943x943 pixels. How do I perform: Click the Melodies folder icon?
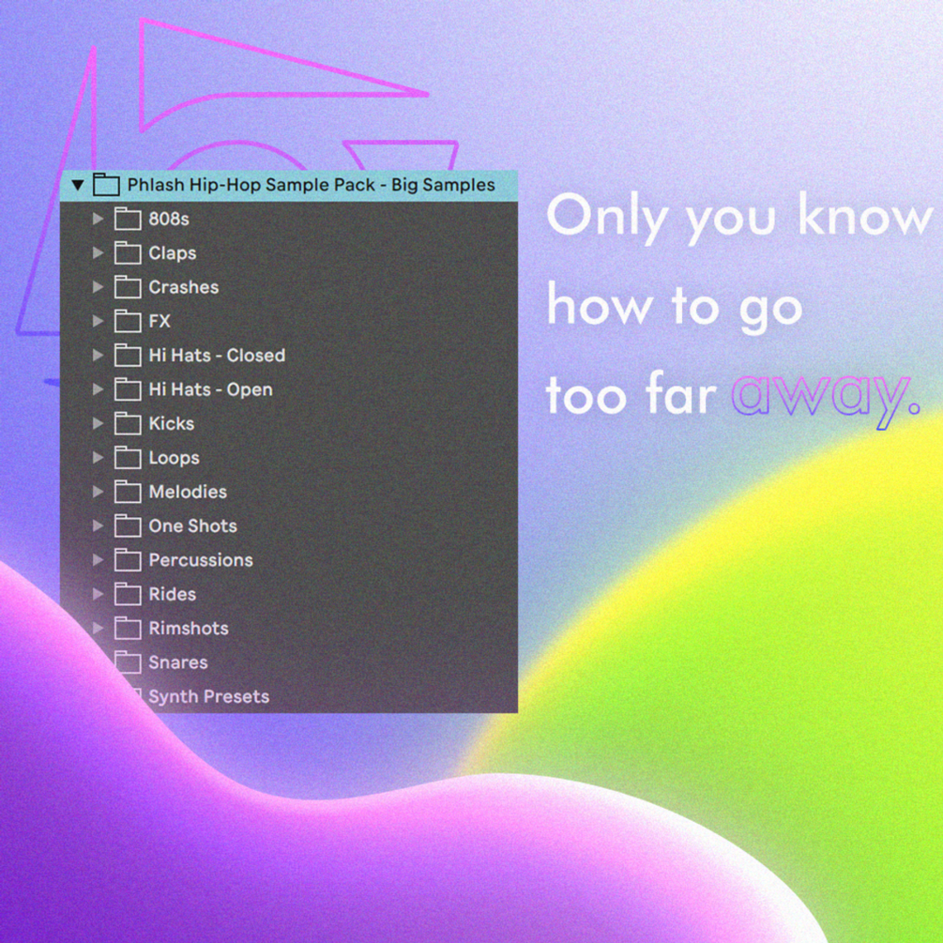tap(128, 492)
